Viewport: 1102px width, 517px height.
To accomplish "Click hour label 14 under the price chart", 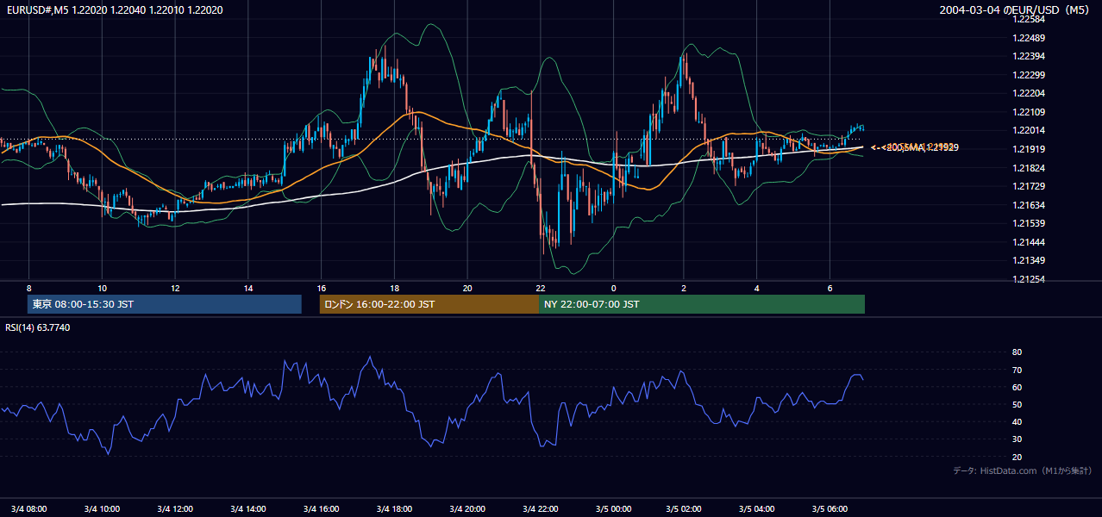I will click(248, 288).
